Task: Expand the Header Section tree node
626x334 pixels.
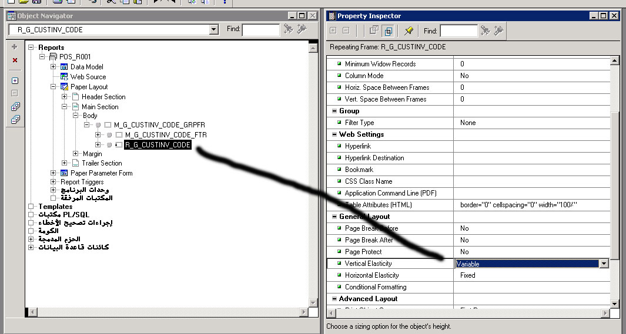Action: tap(65, 97)
